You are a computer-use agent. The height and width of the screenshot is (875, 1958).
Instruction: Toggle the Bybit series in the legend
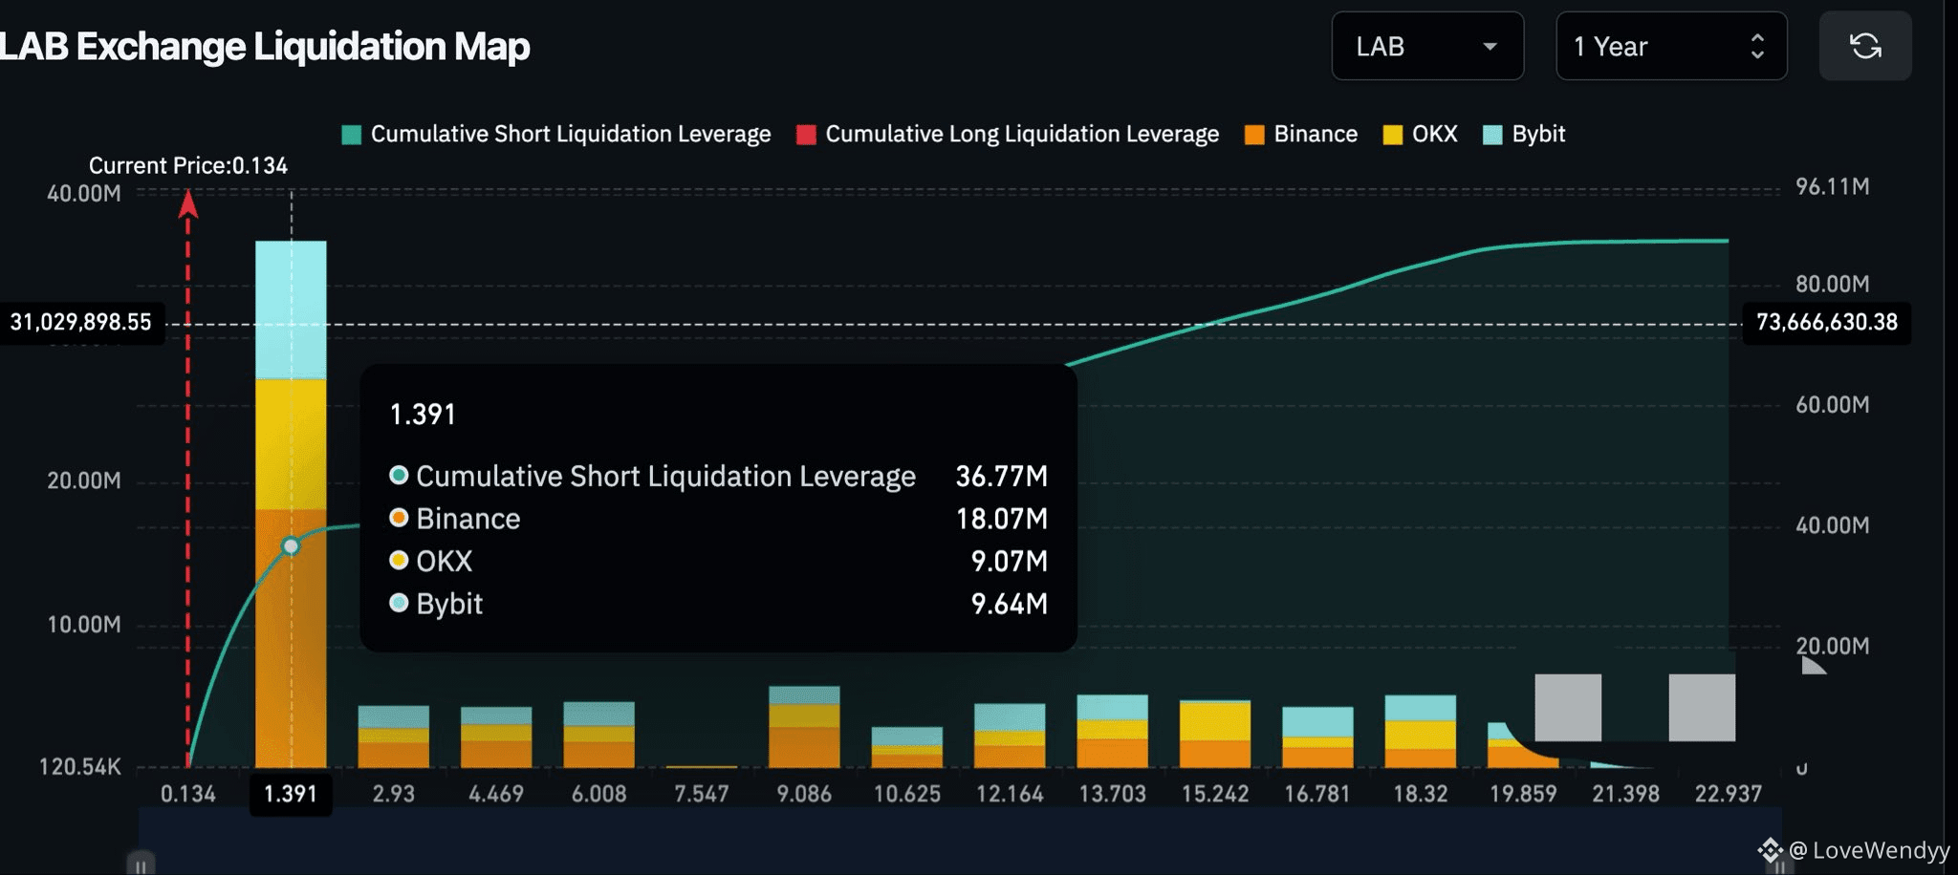(1524, 134)
